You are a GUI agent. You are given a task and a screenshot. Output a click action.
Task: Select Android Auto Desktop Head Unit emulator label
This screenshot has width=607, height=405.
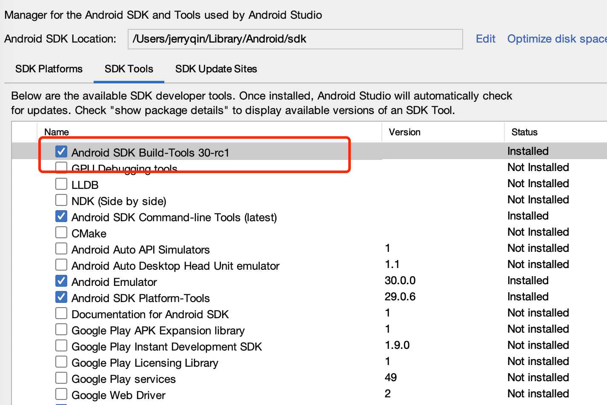pos(175,266)
